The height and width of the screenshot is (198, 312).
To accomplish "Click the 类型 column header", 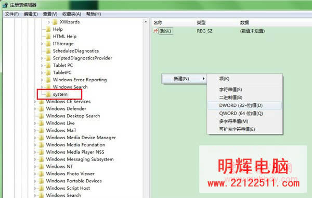I will coord(201,22).
